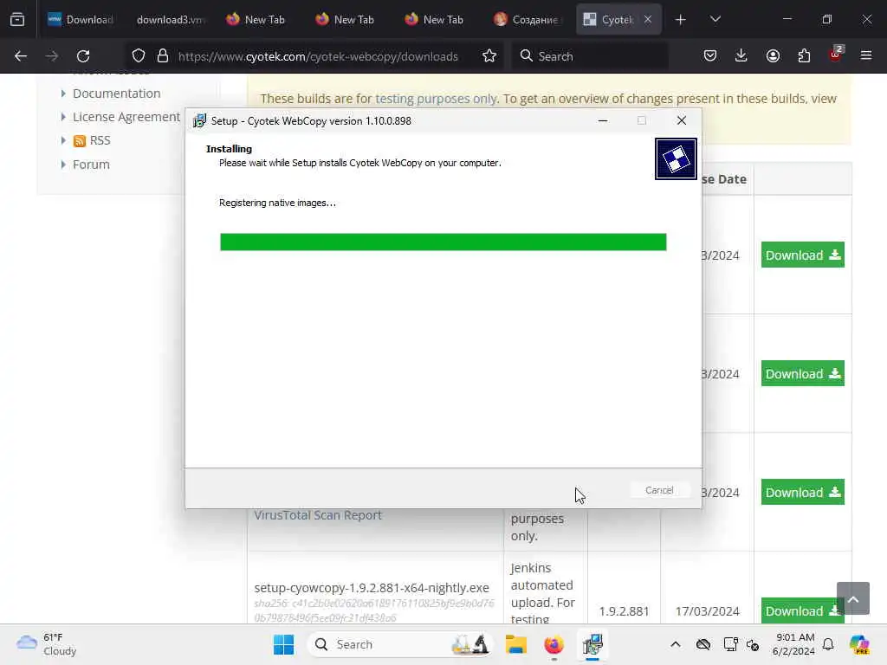Open the Copilot preview icon in the taskbar
The height and width of the screenshot is (665, 887).
859,644
